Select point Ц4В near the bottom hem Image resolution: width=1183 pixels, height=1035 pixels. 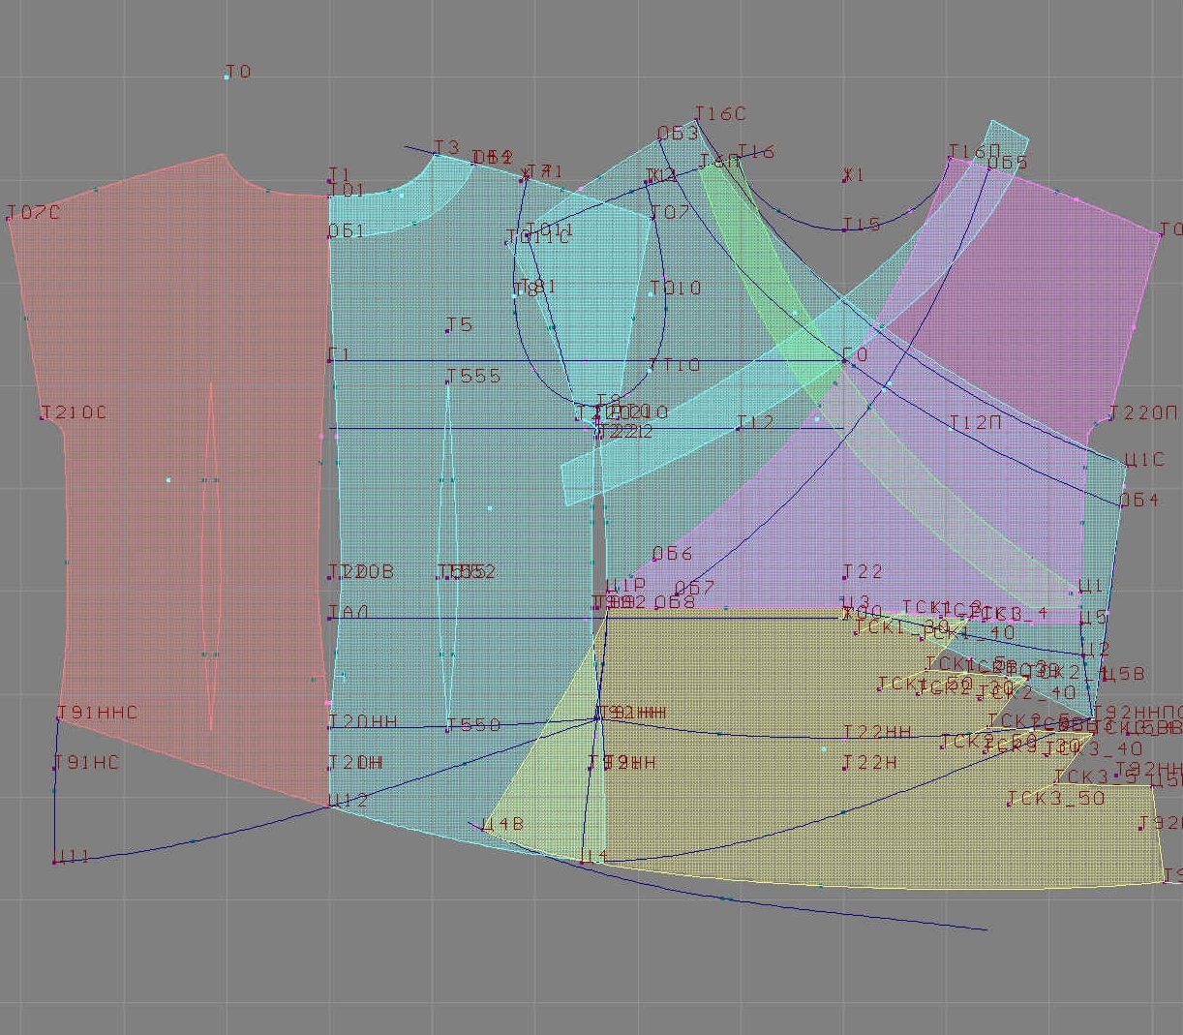(x=483, y=830)
